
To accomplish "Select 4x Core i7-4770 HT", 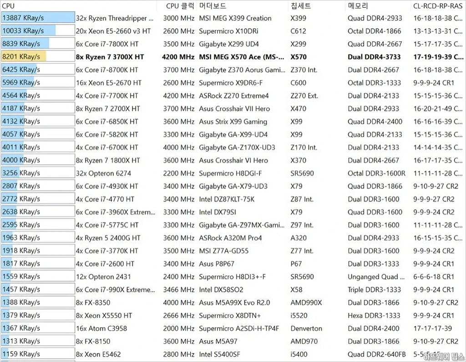I will coord(105,199).
